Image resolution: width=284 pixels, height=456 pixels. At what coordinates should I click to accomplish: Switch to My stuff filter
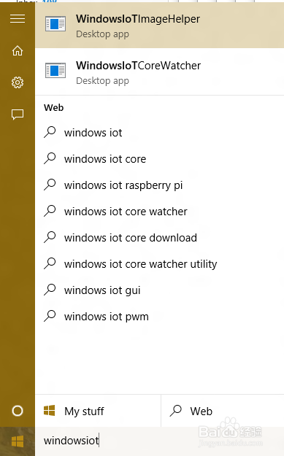pyautogui.click(x=98, y=411)
